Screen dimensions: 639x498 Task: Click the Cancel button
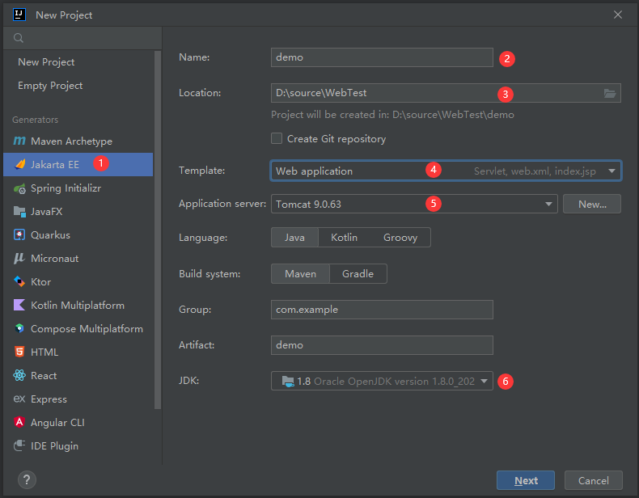[594, 480]
